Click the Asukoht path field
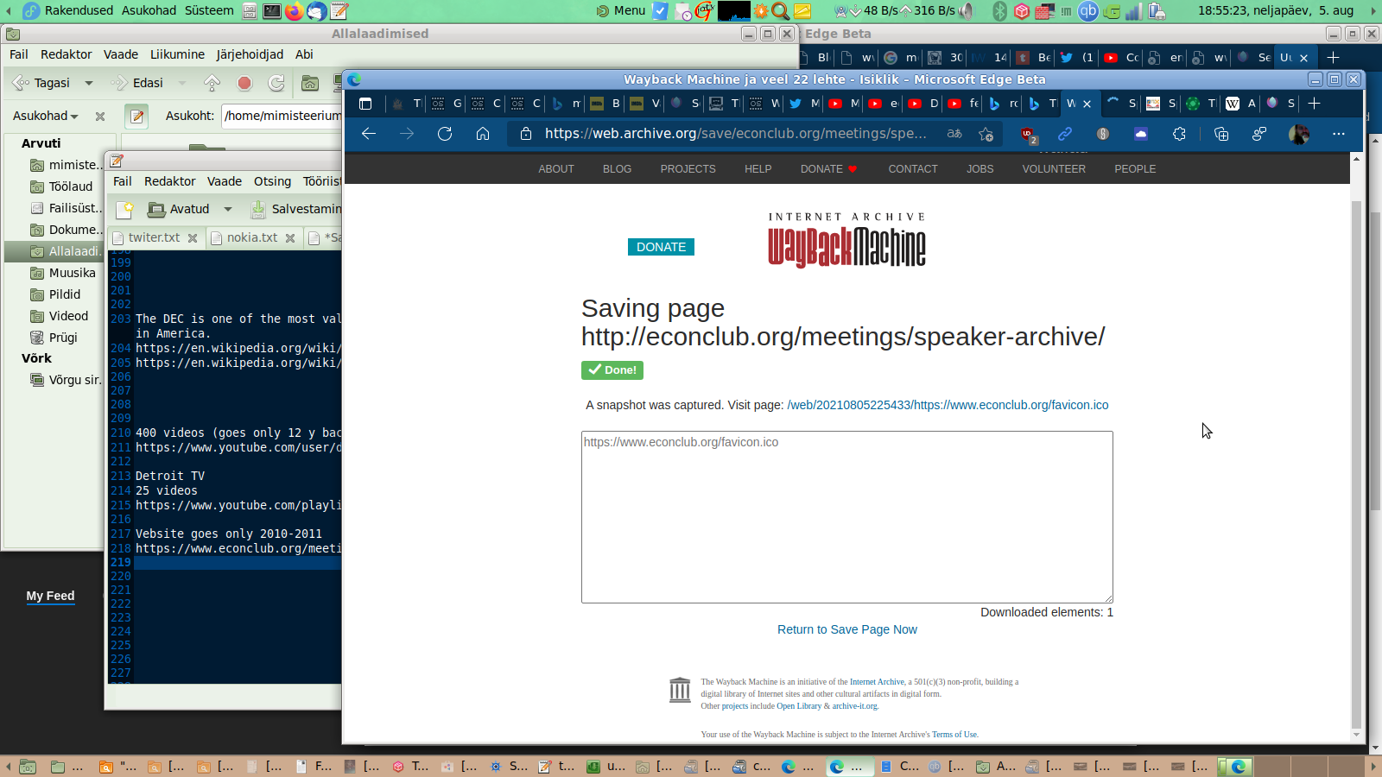Screen dimensions: 1382x777 (282, 116)
